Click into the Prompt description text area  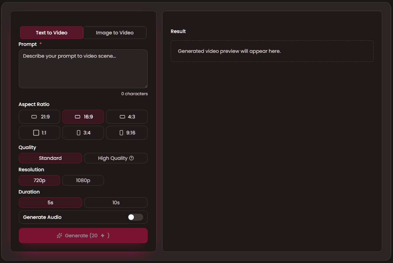[83, 69]
